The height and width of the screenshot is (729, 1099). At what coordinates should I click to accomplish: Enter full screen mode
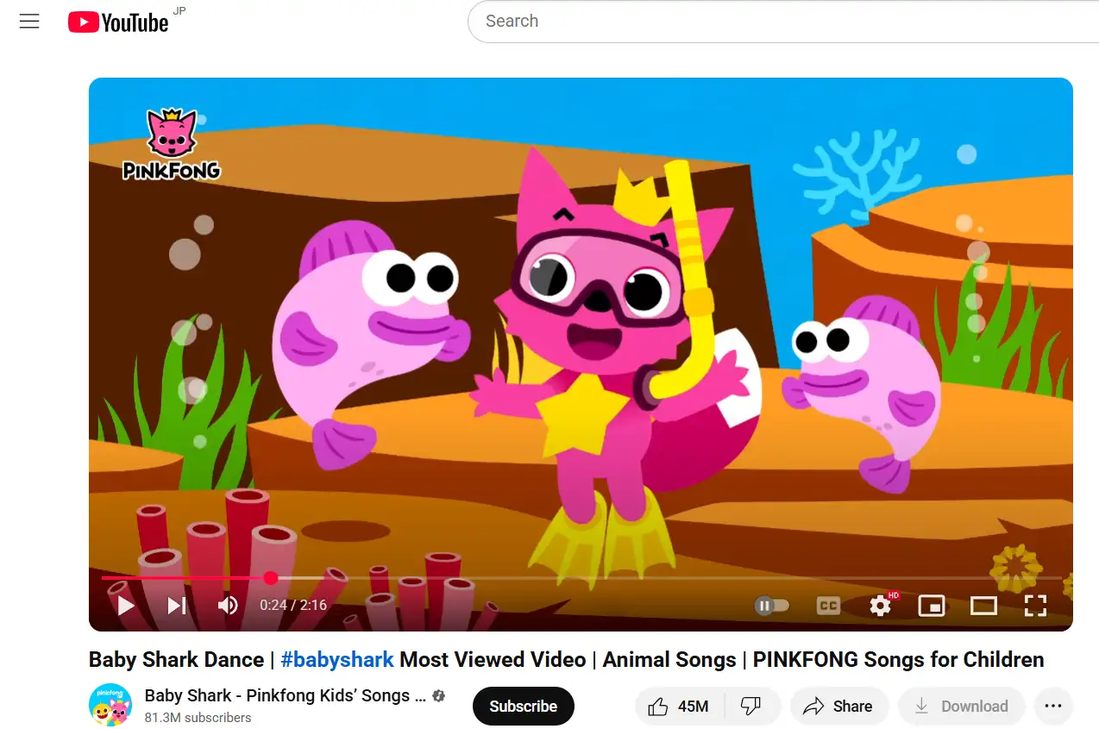(1035, 606)
